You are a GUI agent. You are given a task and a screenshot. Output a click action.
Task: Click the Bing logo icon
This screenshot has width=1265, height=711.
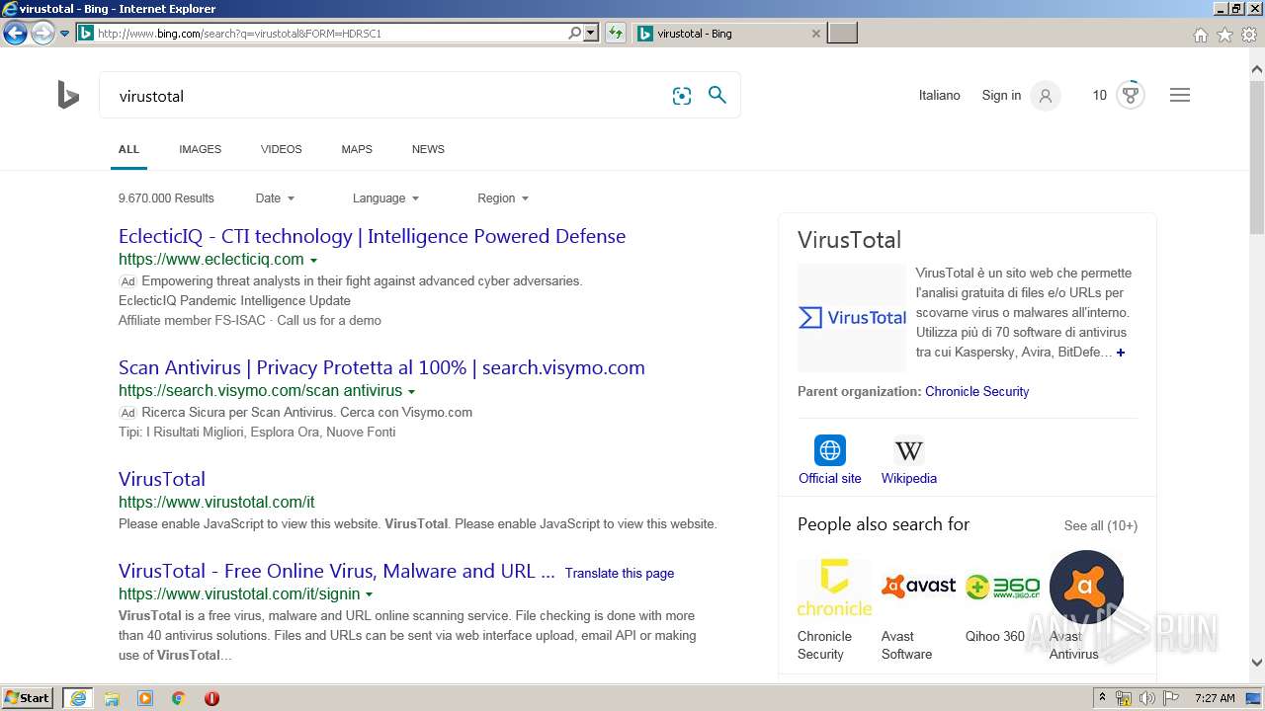point(68,96)
